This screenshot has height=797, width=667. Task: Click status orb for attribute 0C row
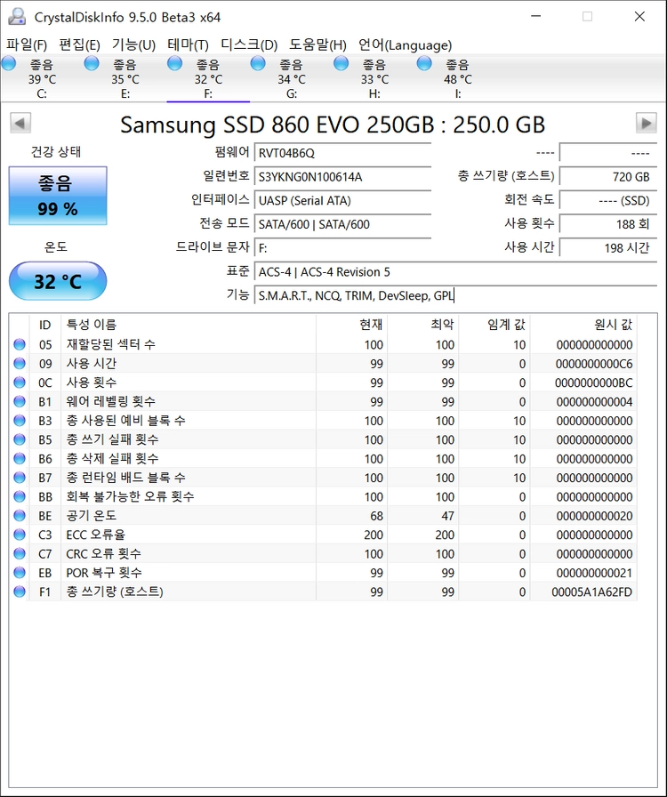[x=20, y=382]
